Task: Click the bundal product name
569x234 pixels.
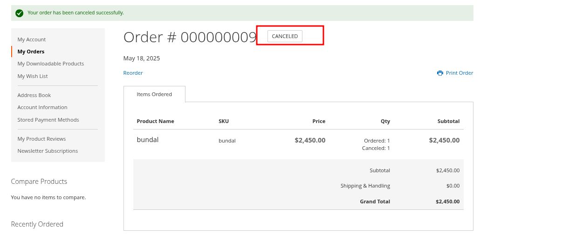Action: point(148,139)
